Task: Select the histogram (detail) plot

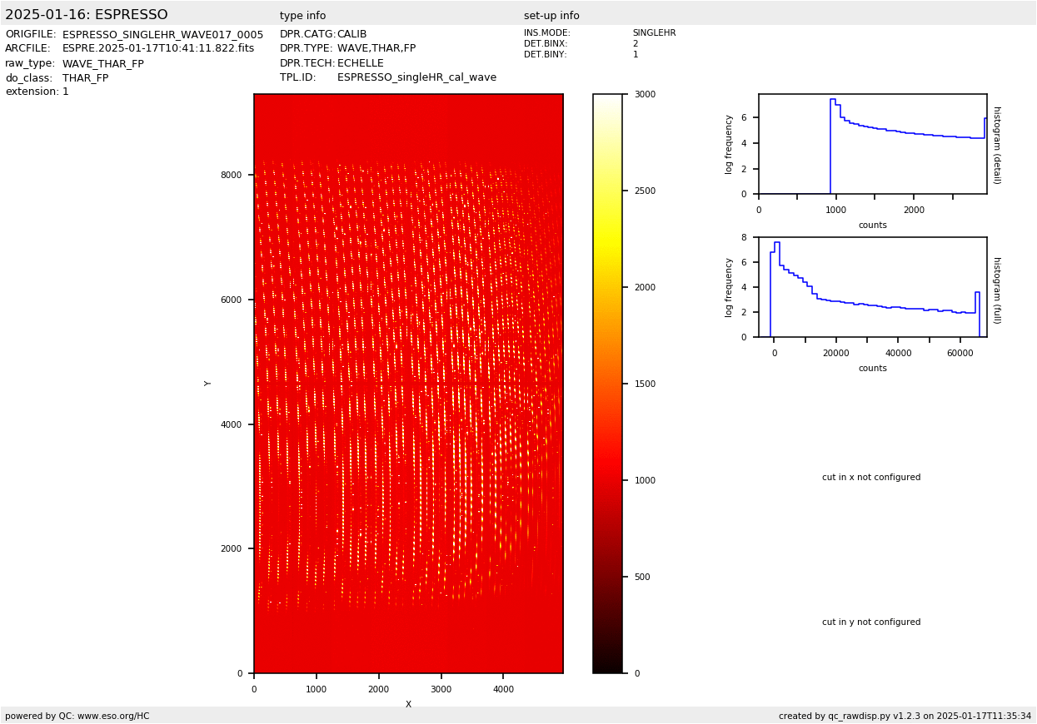Action: point(872,144)
